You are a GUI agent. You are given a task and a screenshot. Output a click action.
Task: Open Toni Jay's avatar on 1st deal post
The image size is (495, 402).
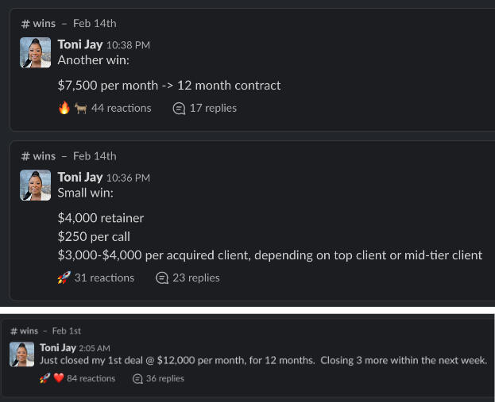click(21, 354)
